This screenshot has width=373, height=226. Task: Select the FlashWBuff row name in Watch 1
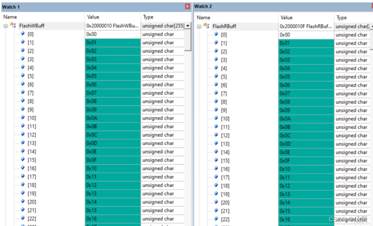(32, 26)
